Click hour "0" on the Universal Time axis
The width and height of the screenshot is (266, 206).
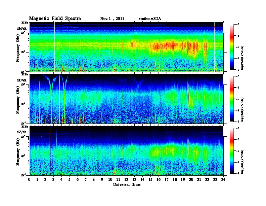tap(29, 179)
